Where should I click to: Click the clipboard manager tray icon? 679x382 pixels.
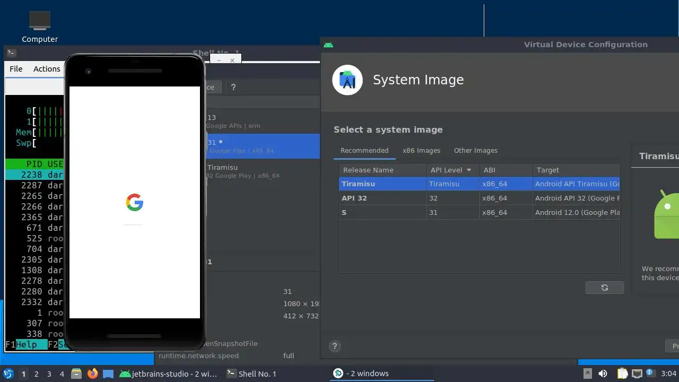coord(622,374)
